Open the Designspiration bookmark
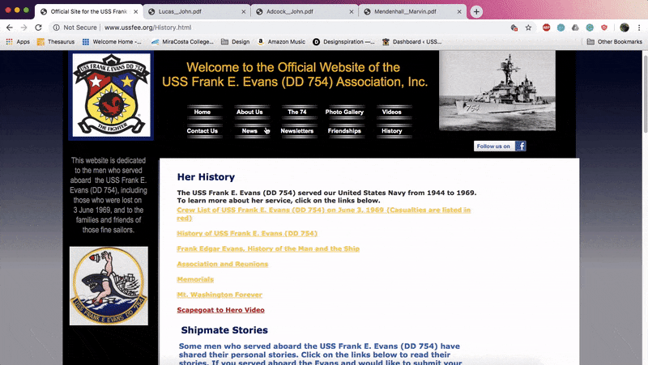The image size is (648, 365). click(343, 42)
